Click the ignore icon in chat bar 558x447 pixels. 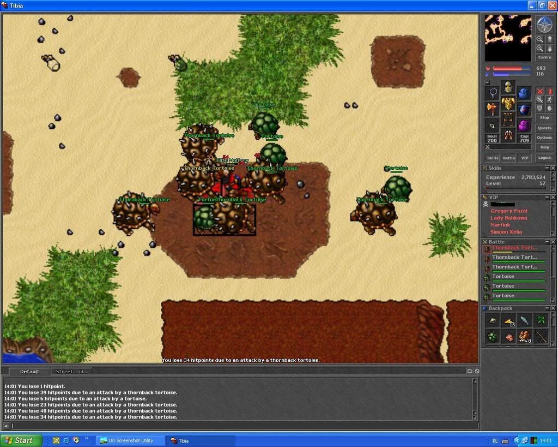coord(477,371)
